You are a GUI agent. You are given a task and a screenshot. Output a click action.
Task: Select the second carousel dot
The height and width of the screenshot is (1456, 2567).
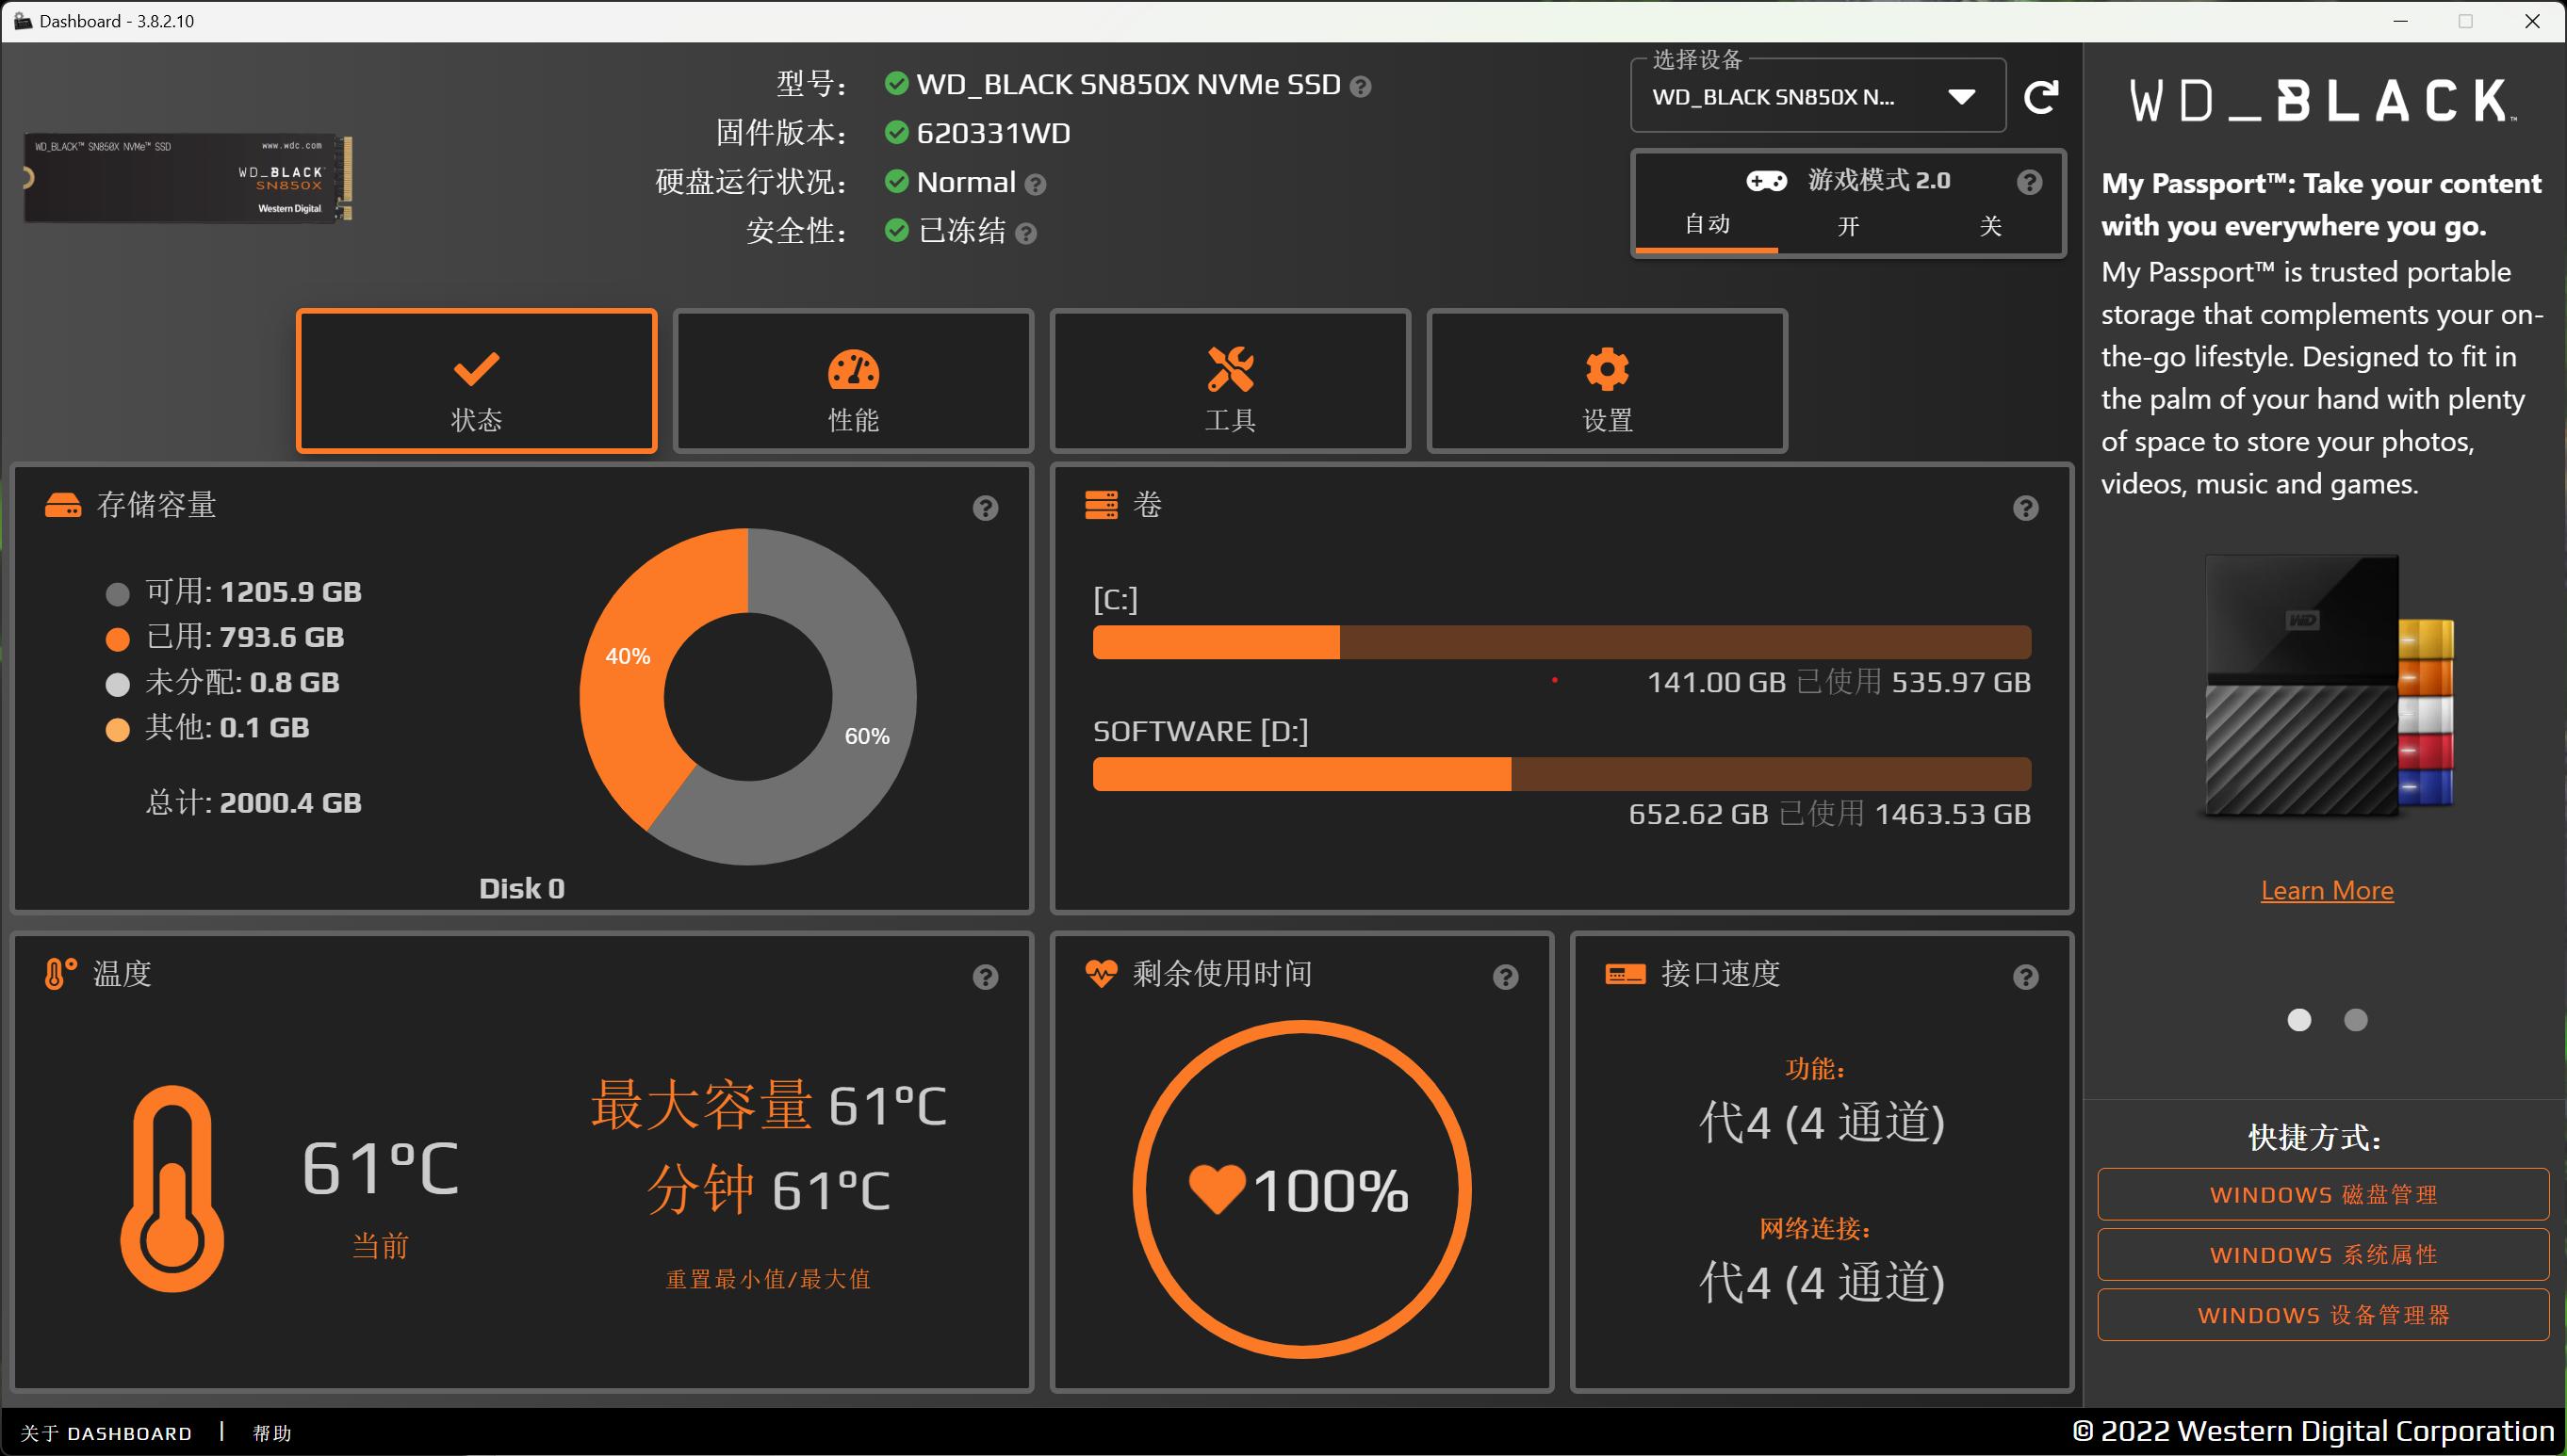click(x=2355, y=1019)
